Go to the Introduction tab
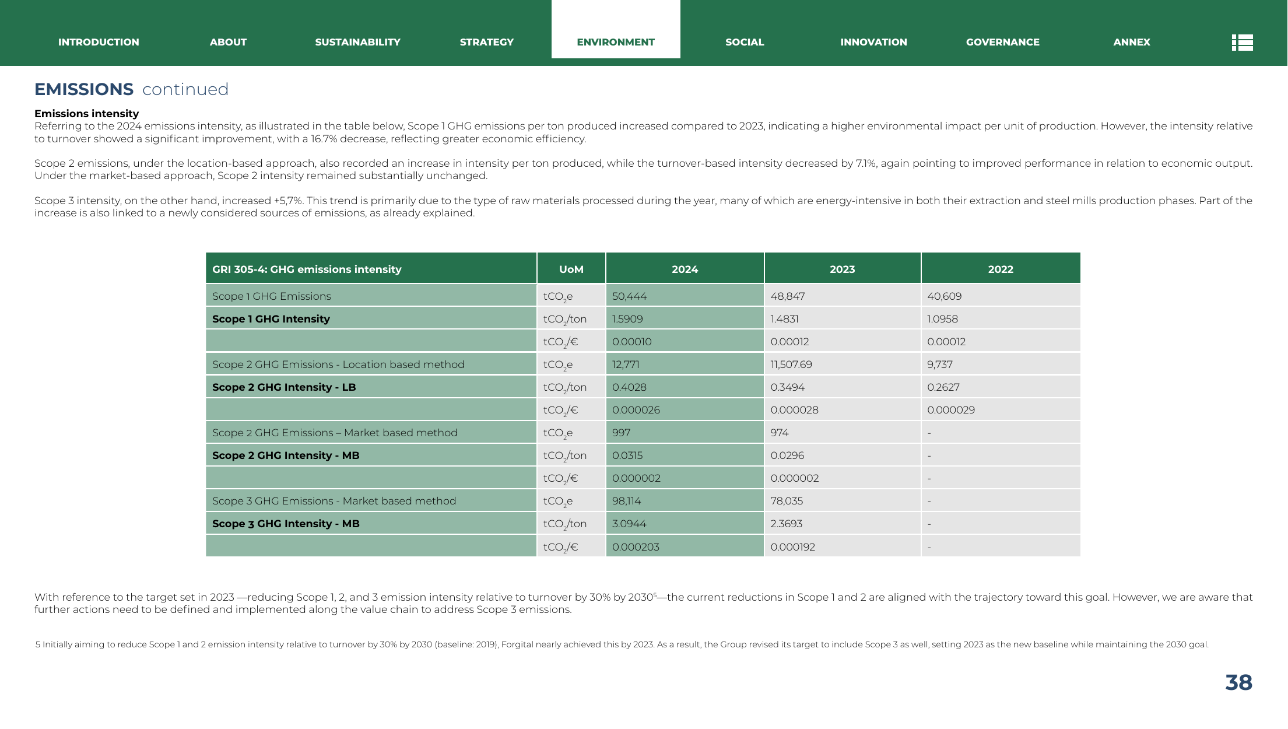The height and width of the screenshot is (729, 1288). pos(99,42)
